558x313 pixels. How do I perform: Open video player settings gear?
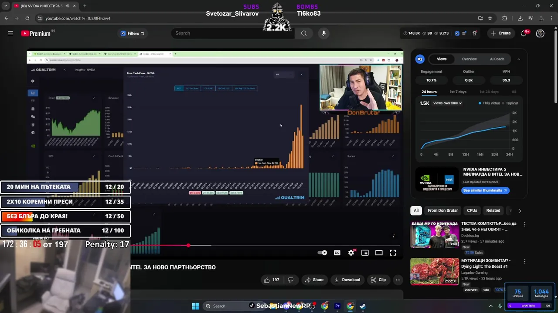[x=351, y=253]
